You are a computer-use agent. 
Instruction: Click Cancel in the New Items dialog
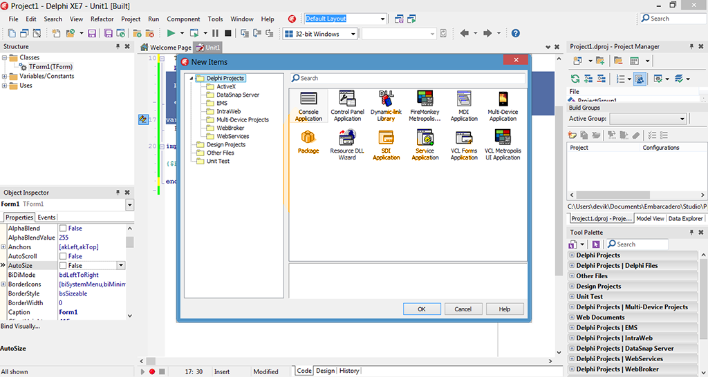coord(463,309)
